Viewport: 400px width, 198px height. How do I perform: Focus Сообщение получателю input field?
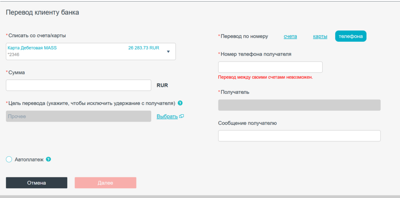pyautogui.click(x=299, y=136)
